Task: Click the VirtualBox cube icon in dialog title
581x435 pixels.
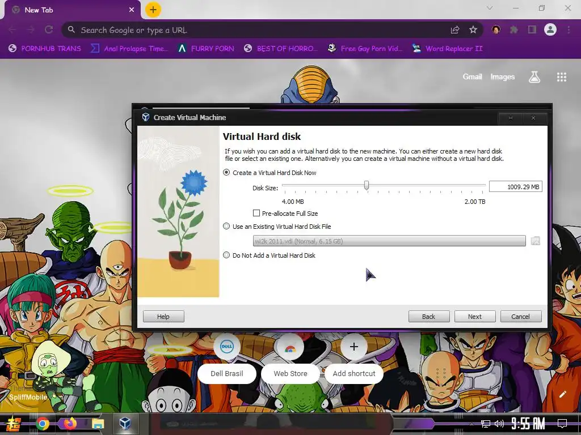Action: click(x=146, y=117)
